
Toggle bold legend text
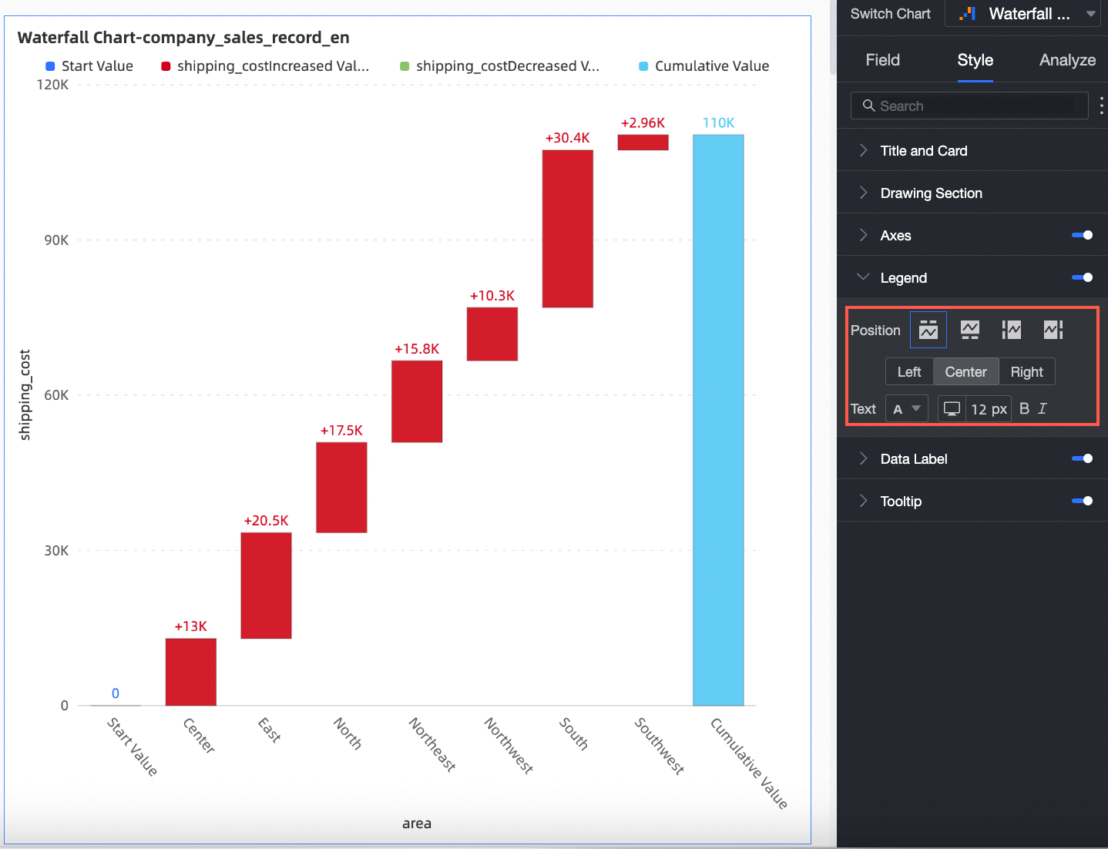point(1024,408)
